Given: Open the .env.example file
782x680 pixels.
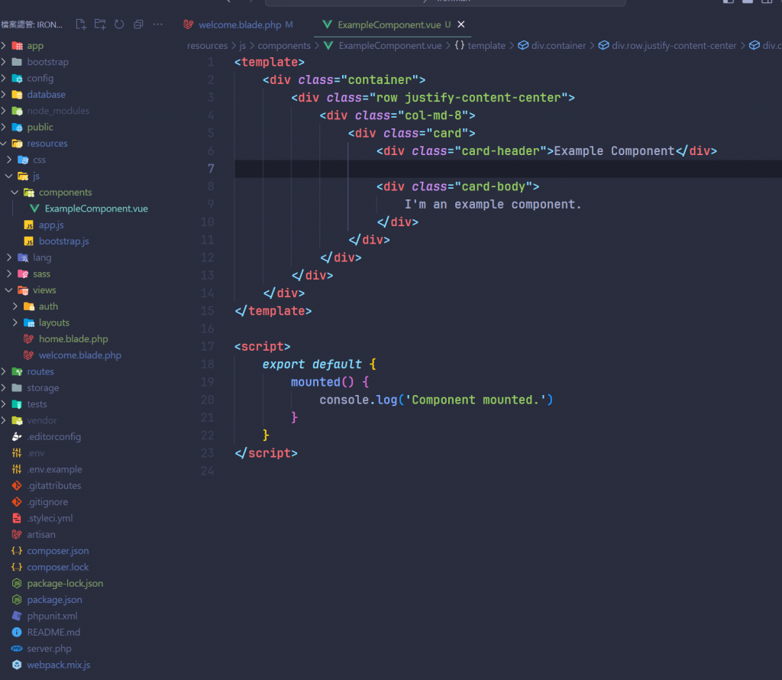Looking at the screenshot, I should click(x=54, y=469).
